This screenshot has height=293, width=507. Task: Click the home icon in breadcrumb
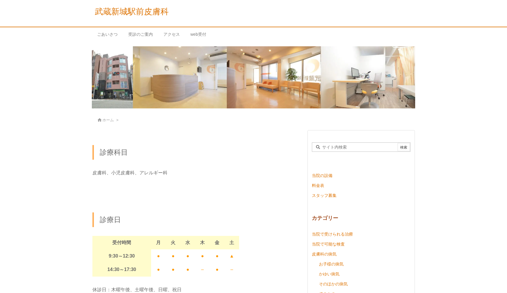pyautogui.click(x=99, y=120)
